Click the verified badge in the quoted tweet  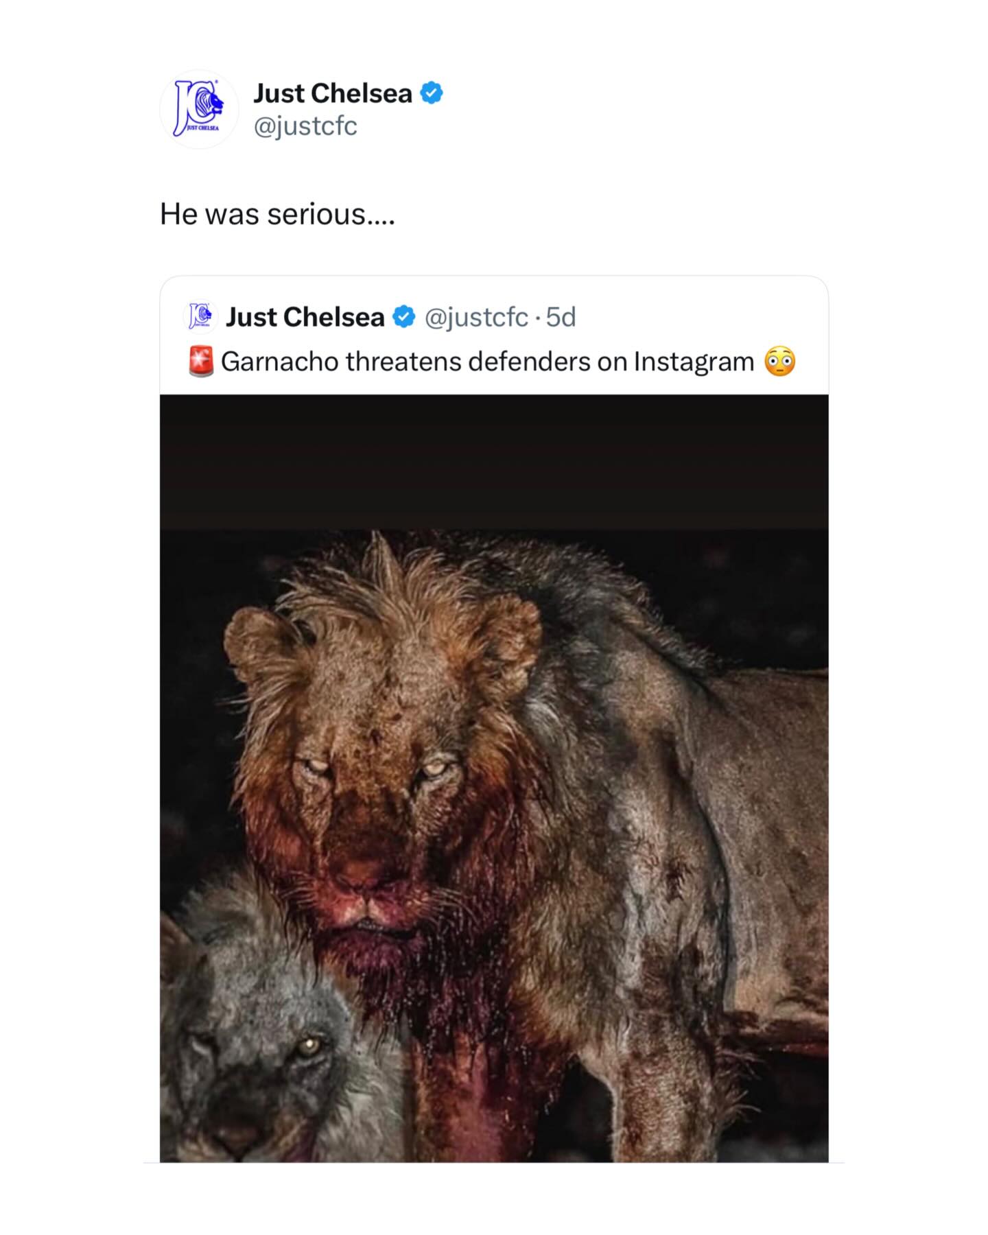click(x=403, y=317)
